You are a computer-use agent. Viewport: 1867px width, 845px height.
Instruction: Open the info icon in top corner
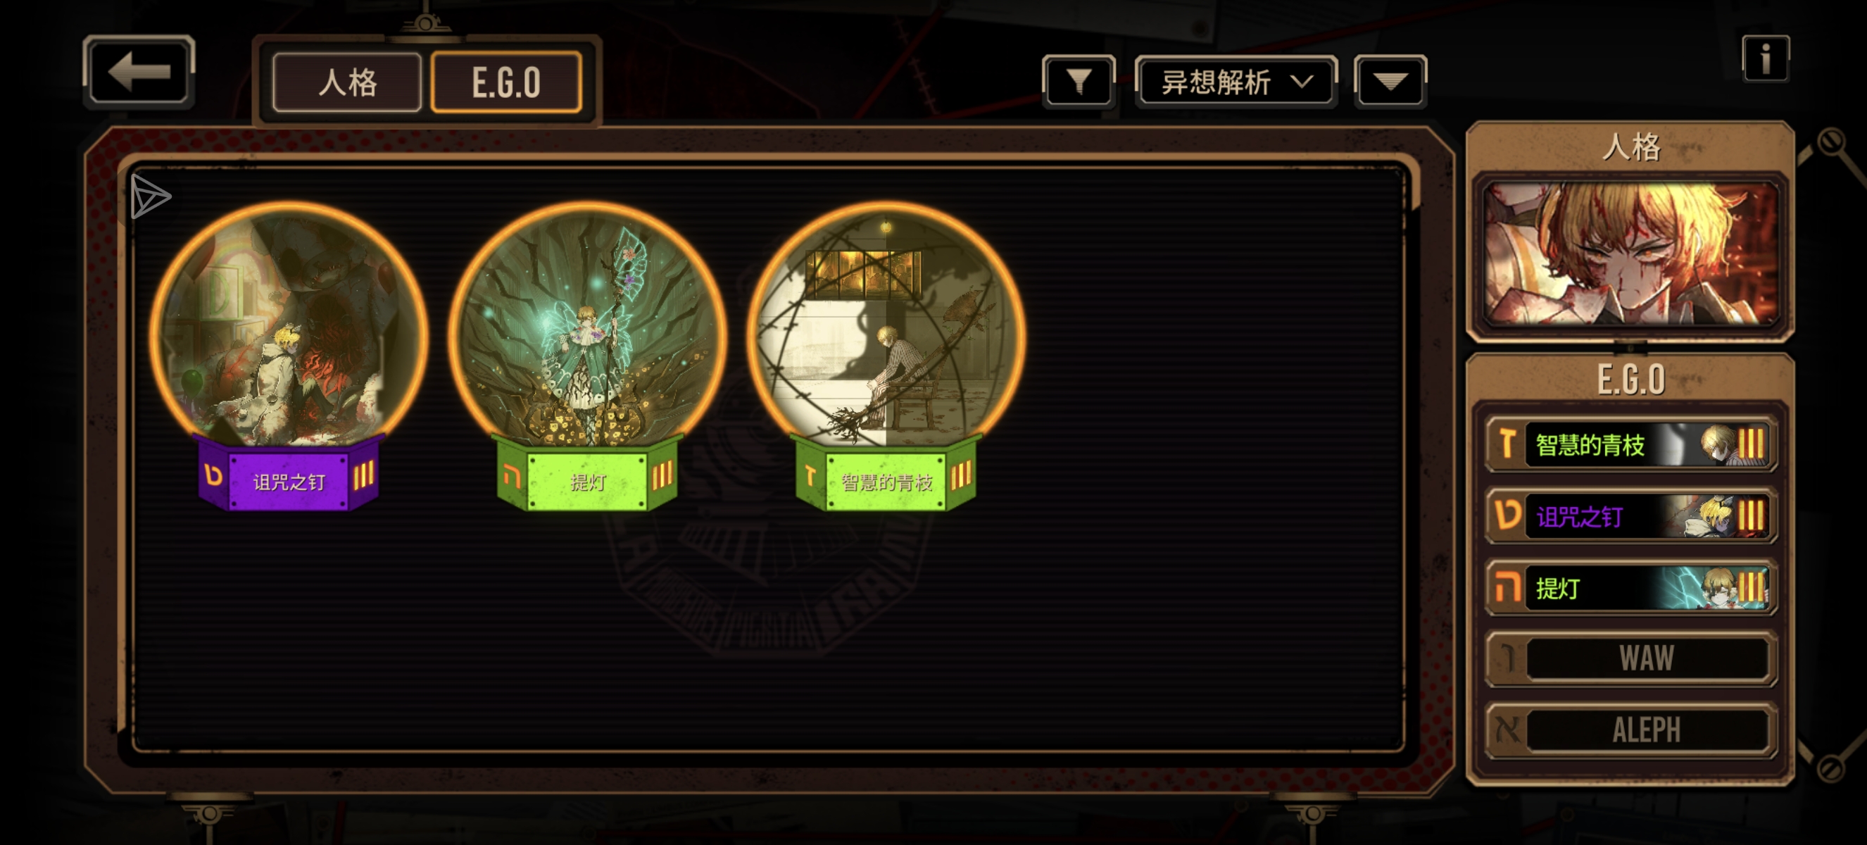(1766, 58)
